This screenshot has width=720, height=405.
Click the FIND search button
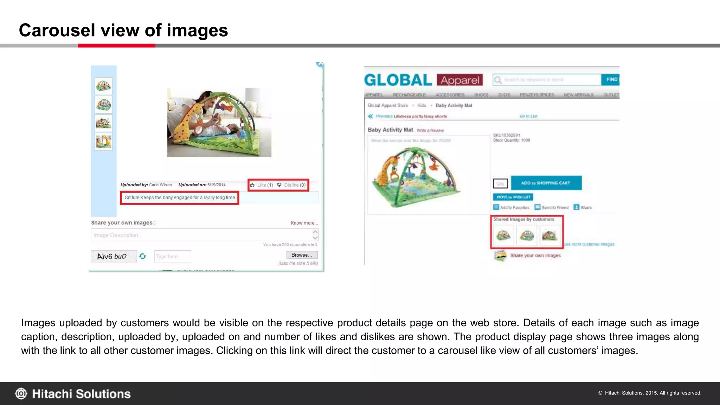point(610,79)
